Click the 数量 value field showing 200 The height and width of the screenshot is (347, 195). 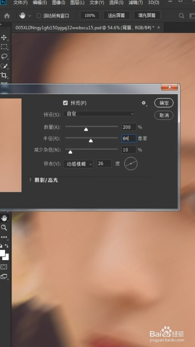[x=129, y=127]
